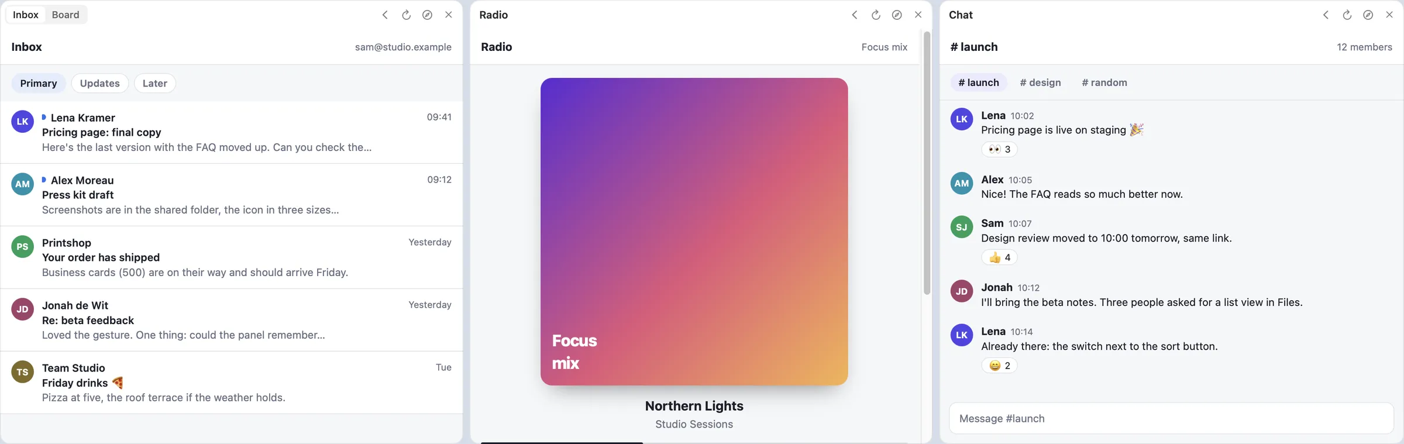Click the "Northern Lights" track title
This screenshot has height=444, width=1404.
[x=694, y=406]
